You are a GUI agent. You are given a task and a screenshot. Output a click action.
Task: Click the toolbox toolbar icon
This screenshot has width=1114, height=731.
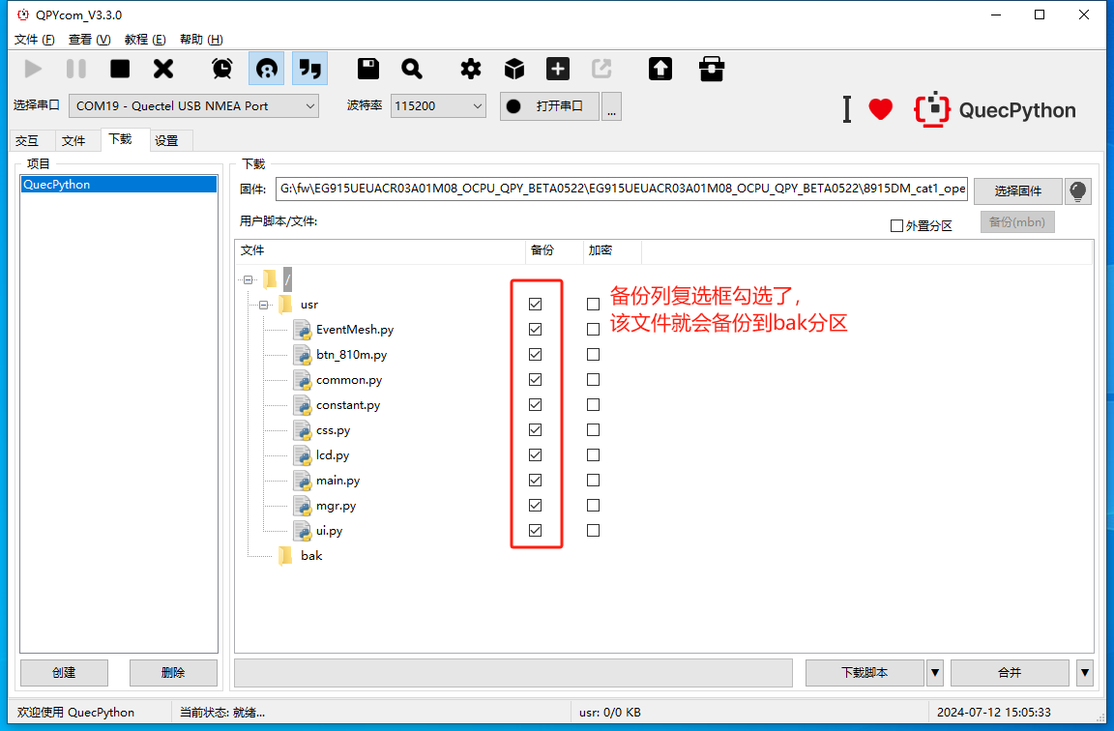coord(711,69)
